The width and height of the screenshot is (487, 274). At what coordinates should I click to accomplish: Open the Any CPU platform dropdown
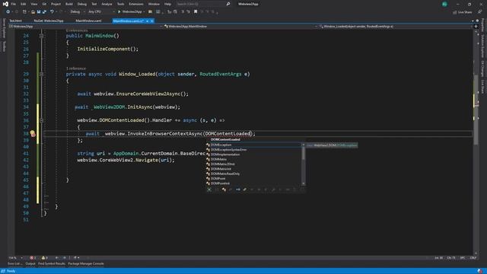(101, 12)
